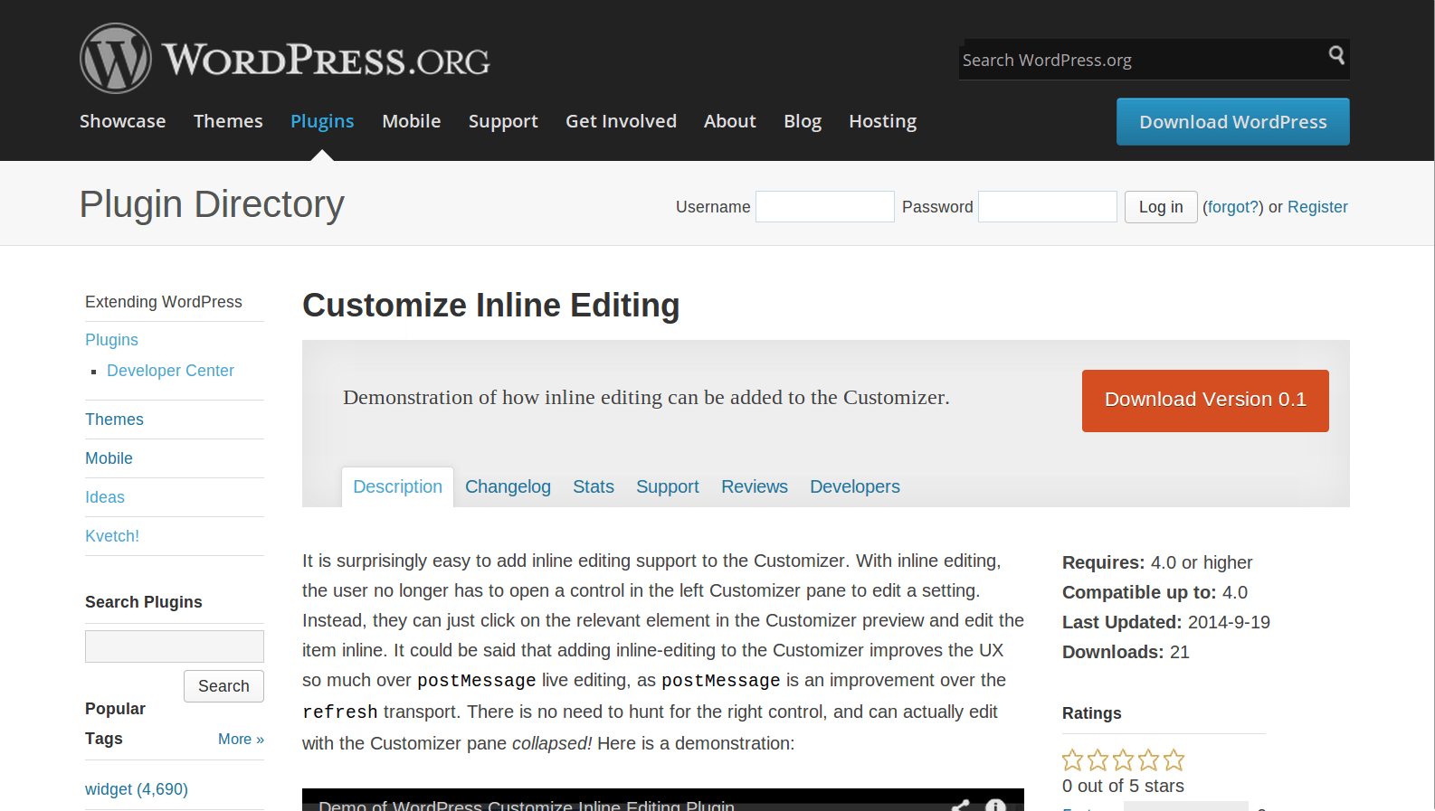Screen dimensions: 1435x811
Task: Click the fourth rating star
Action: coord(1149,759)
